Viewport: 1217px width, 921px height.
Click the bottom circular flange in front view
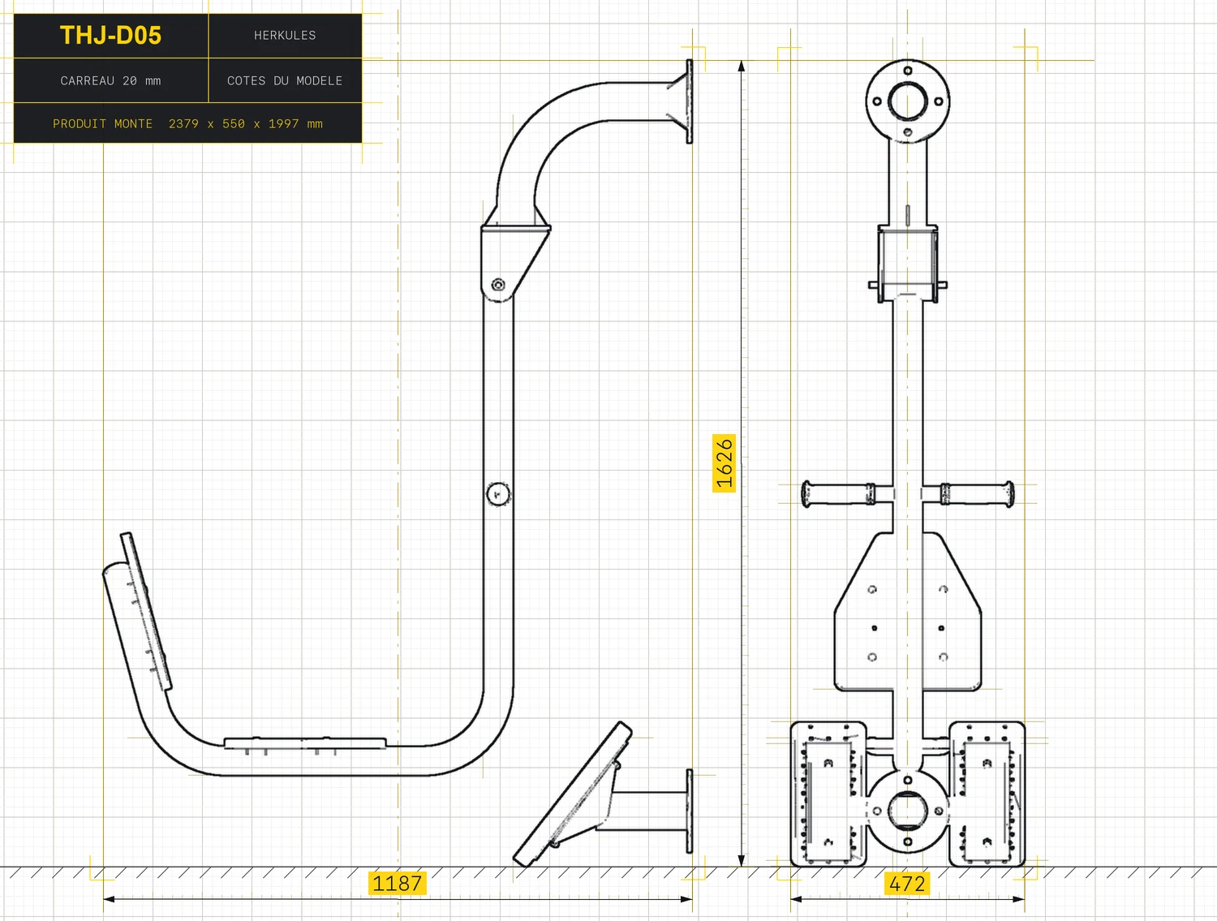pos(908,811)
